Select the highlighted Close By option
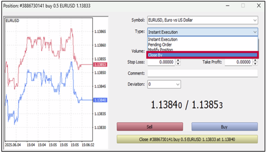 tap(202, 55)
